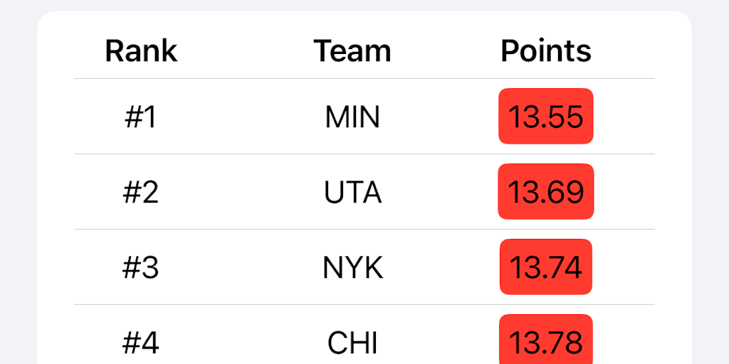Click the NYK team name
The width and height of the screenshot is (729, 364).
coord(352,267)
